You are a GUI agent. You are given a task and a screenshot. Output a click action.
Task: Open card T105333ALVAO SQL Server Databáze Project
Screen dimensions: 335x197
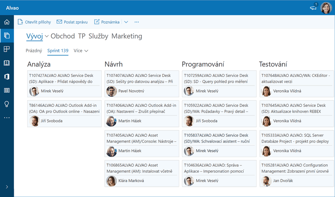point(297,143)
